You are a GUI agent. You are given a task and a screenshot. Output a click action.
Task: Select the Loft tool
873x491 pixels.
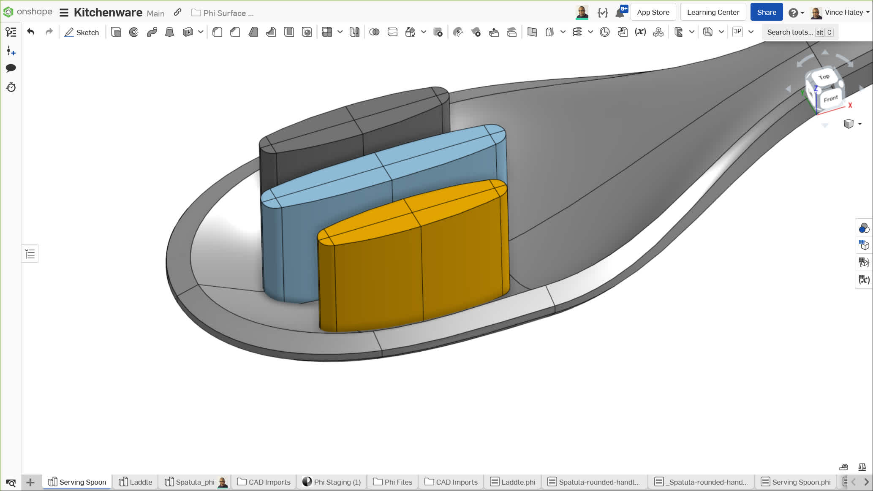(169, 32)
